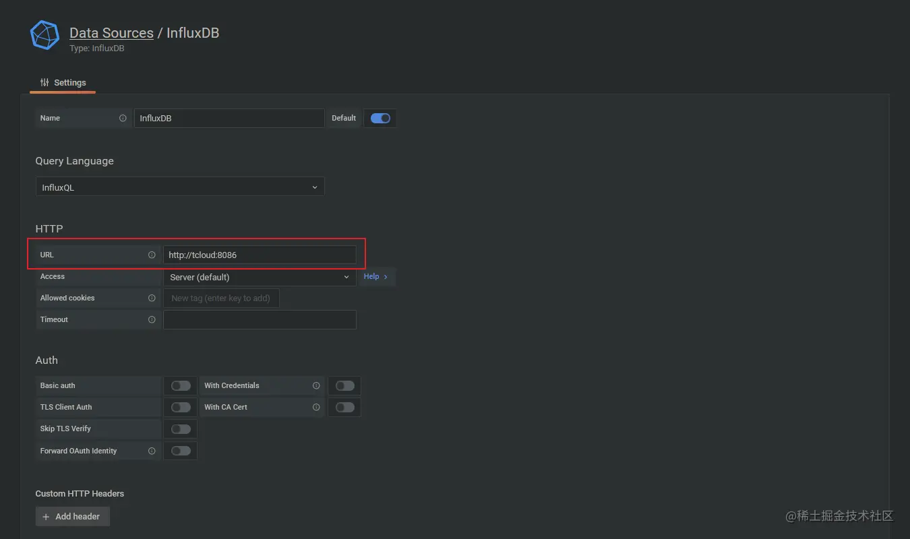Screen dimensions: 910x539
Task: Click the With Credentials info icon
Action: click(316, 385)
